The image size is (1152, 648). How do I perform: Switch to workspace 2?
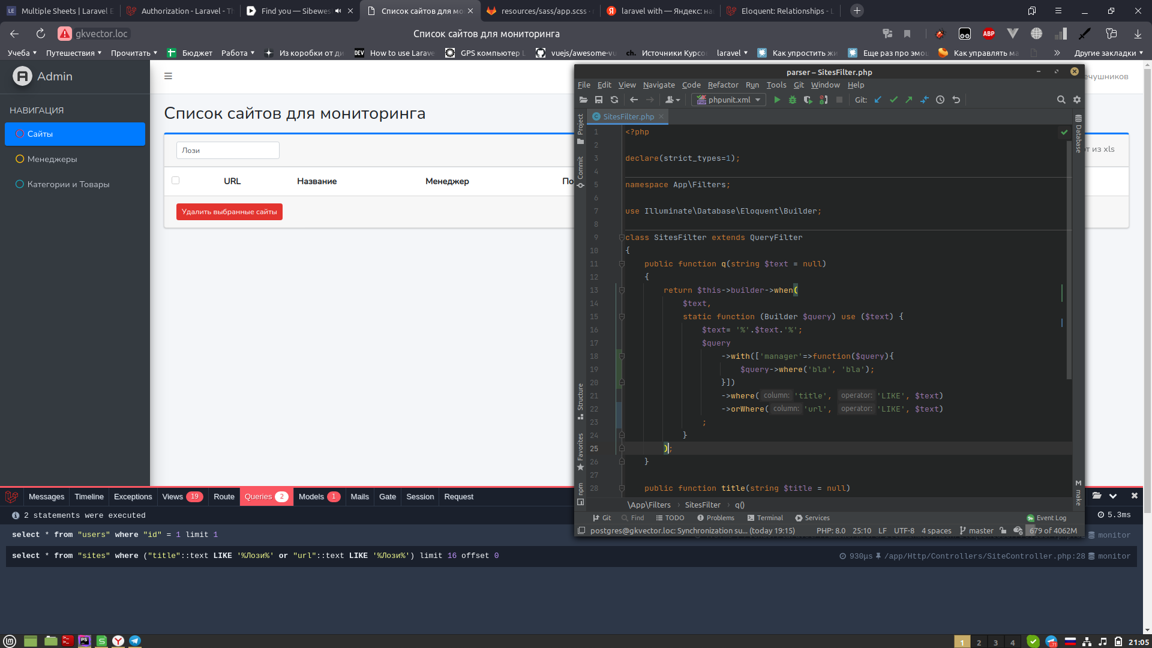(979, 642)
